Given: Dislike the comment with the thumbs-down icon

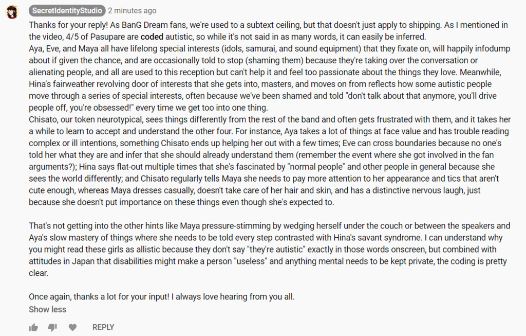Looking at the screenshot, I should [x=53, y=327].
